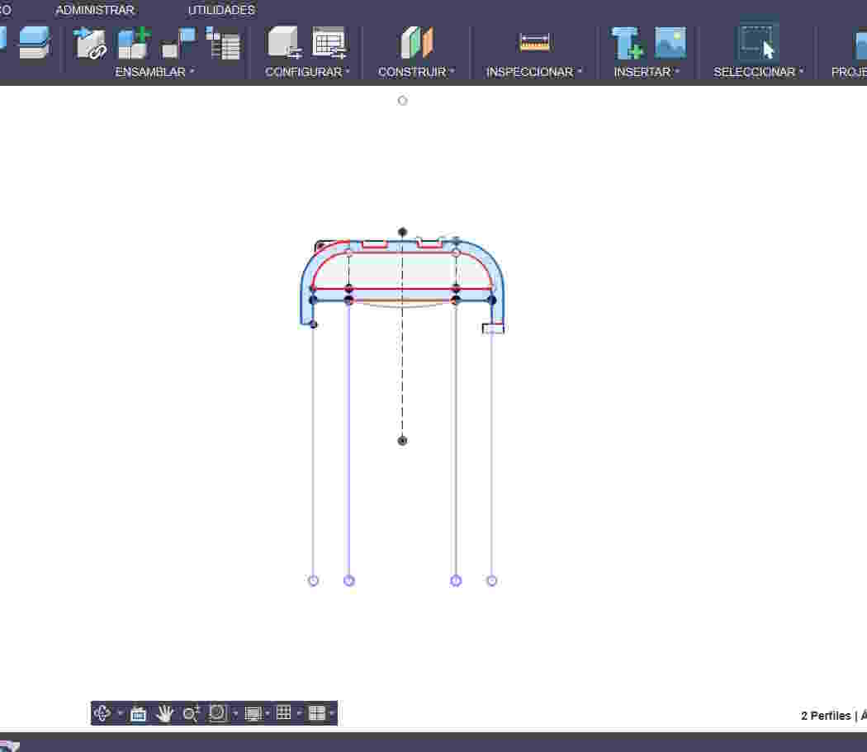Click the measure ruler icon
This screenshot has height=752, width=867.
534,43
